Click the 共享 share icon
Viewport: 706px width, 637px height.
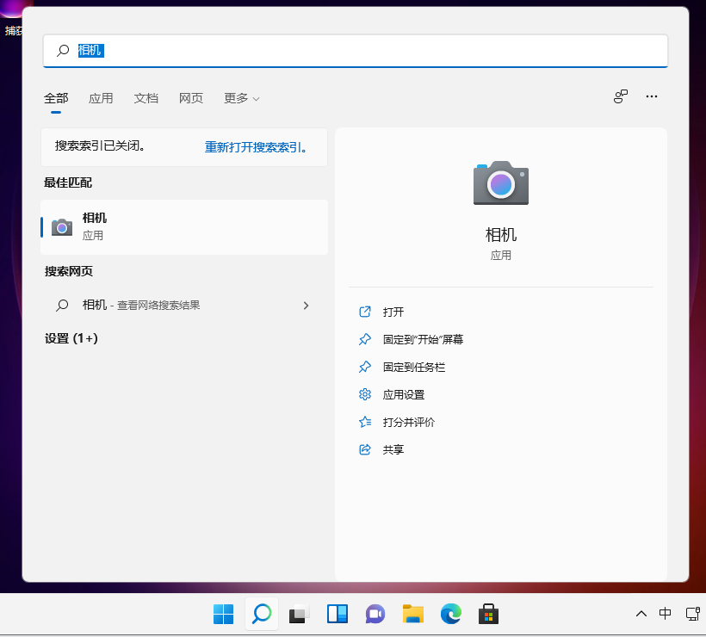point(365,448)
